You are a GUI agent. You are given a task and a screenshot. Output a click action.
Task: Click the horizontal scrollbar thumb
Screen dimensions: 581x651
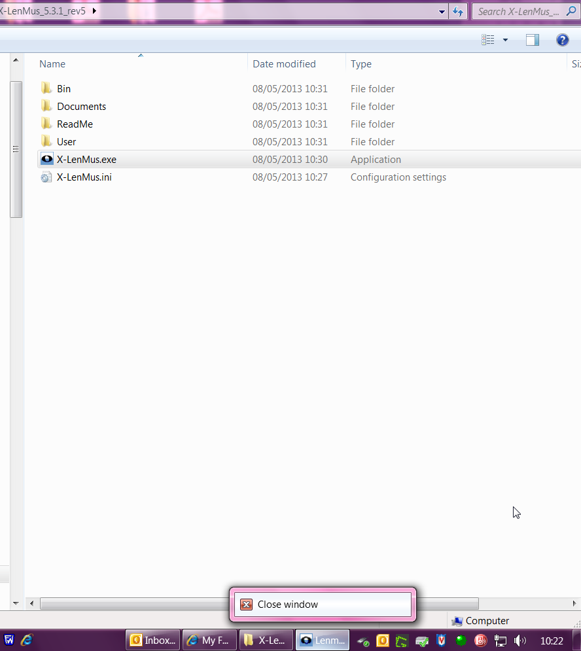(259, 603)
